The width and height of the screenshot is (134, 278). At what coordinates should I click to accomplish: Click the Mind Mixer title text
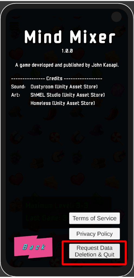[x=70, y=37]
